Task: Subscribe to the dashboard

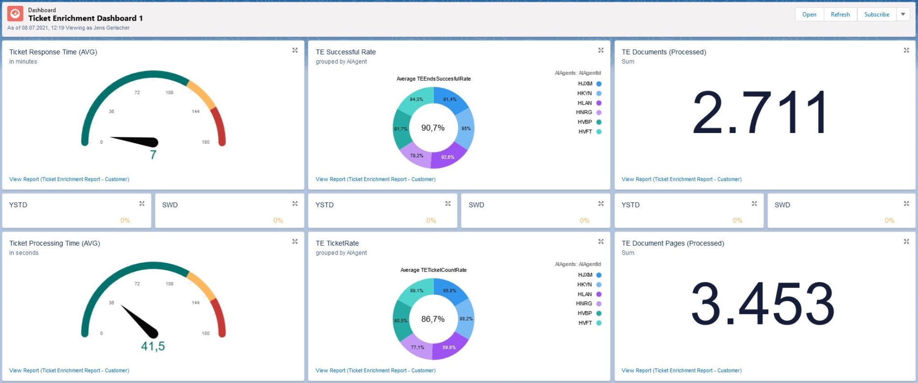Action: (x=877, y=14)
